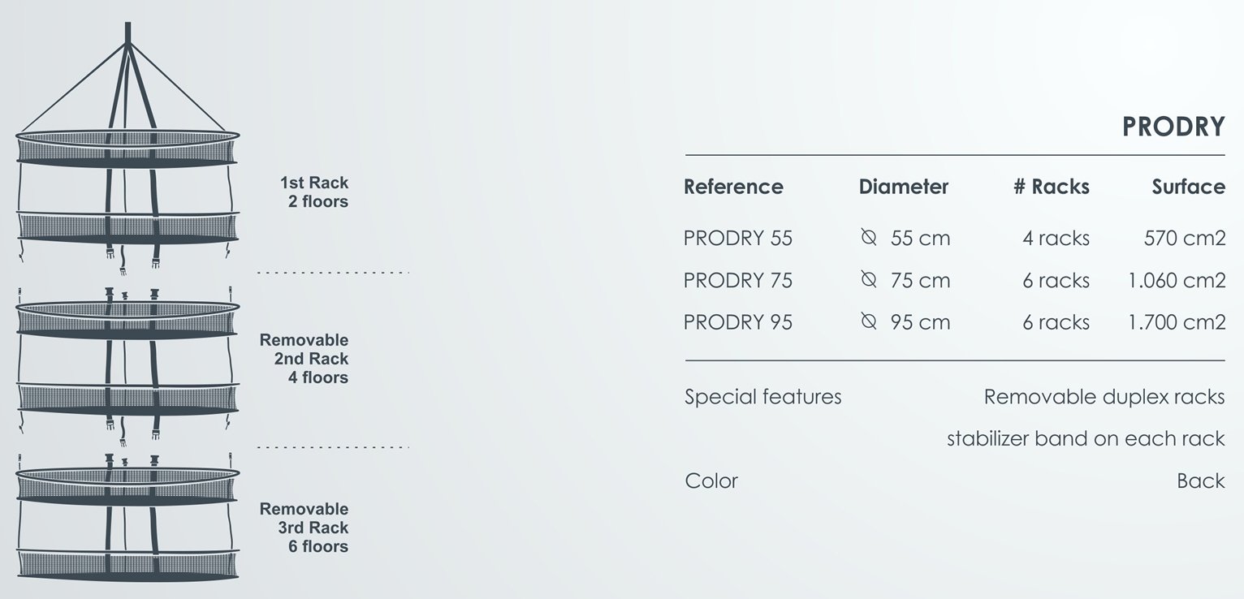The image size is (1244, 599).
Task: Select the PRODRY 55 reference row
Action: pos(738,238)
